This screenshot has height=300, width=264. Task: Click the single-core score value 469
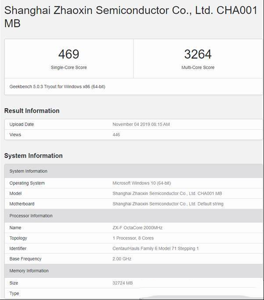69,54
